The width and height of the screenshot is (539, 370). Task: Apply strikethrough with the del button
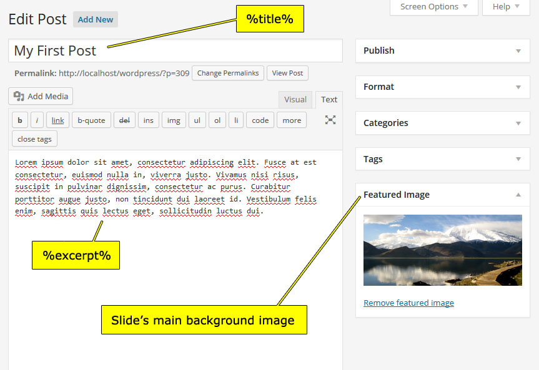[x=124, y=120]
